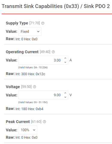Click the Valid Values 0A - 10.23A hint
Screen dimensions: 112x144
tap(33, 67)
